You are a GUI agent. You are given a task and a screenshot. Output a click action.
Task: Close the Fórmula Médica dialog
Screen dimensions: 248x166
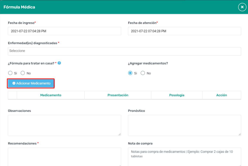(x=242, y=7)
